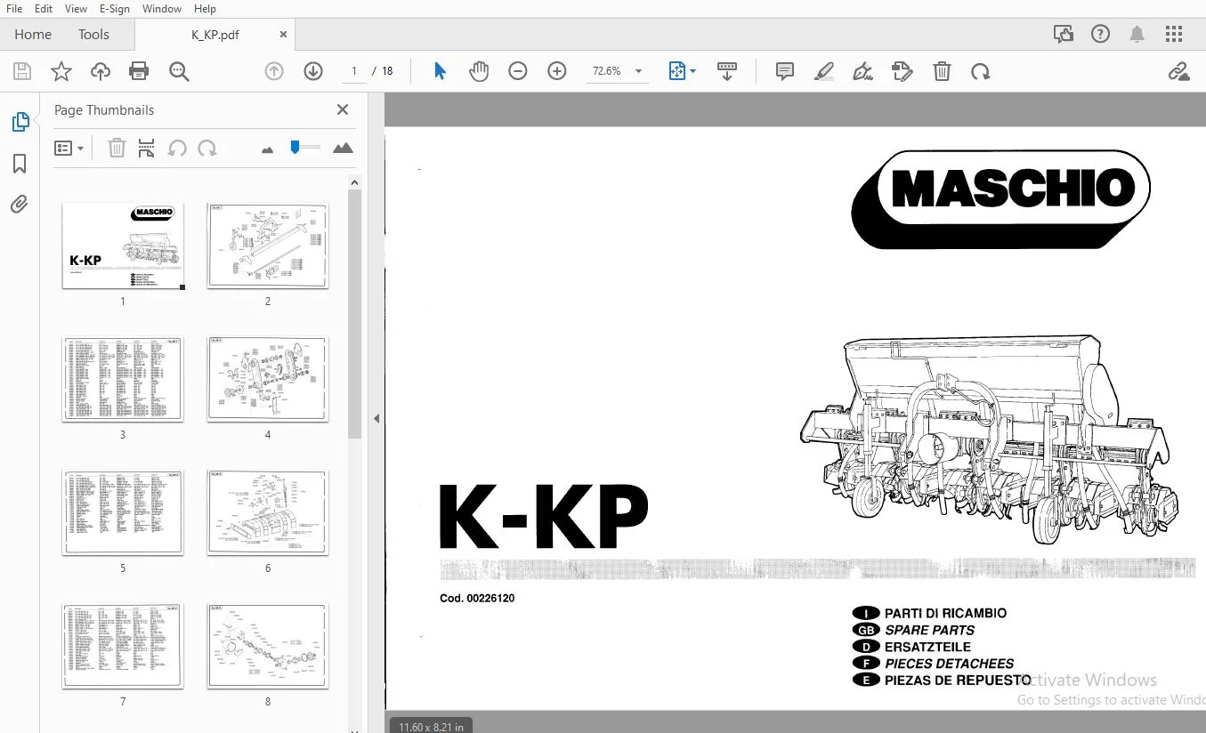Viewport: 1206px width, 733px height.
Task: Rotate the thumbnails counterclockwise
Action: click(x=177, y=149)
